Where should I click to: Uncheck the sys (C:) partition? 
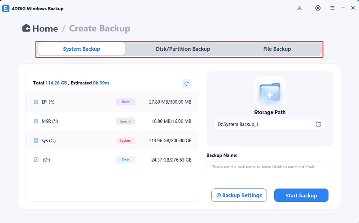pos(36,140)
